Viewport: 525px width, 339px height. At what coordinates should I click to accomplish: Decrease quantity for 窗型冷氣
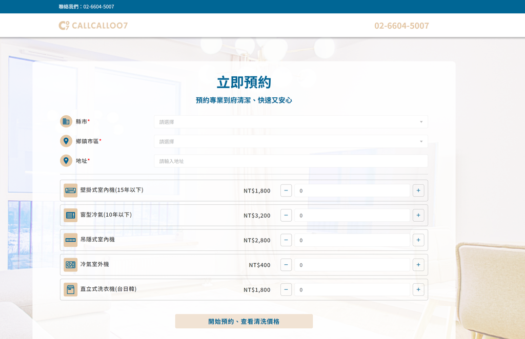286,215
